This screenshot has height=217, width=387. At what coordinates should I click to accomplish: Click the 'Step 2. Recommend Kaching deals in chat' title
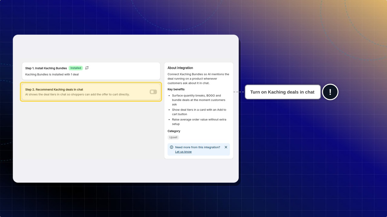pos(54,89)
